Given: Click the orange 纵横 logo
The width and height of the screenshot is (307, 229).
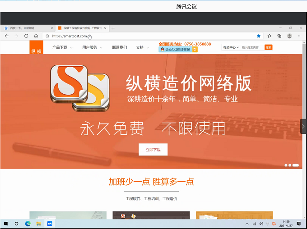Looking at the screenshot, I should click(x=37, y=47).
